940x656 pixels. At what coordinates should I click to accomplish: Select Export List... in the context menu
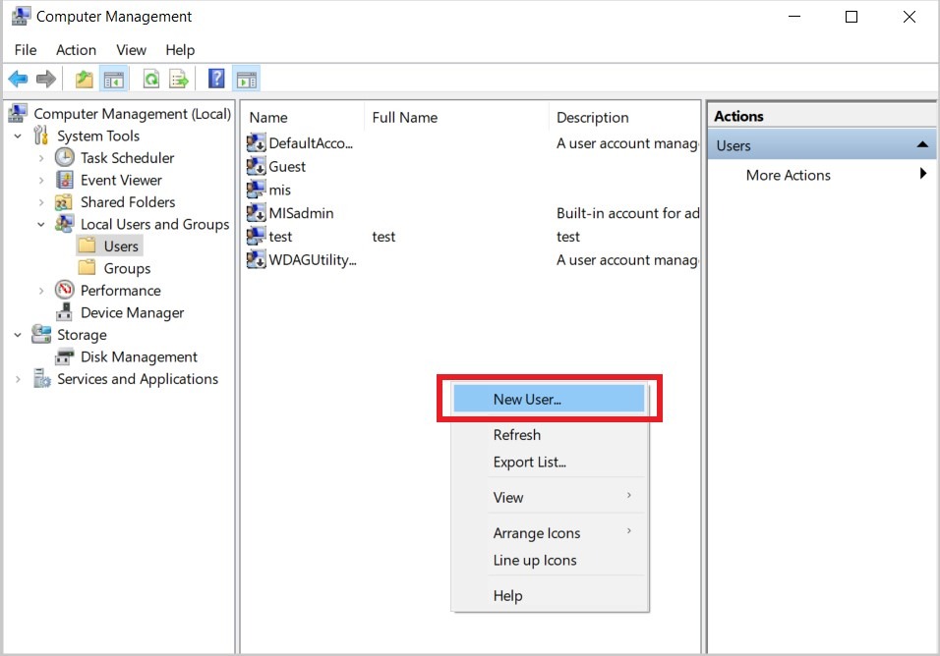tap(529, 462)
